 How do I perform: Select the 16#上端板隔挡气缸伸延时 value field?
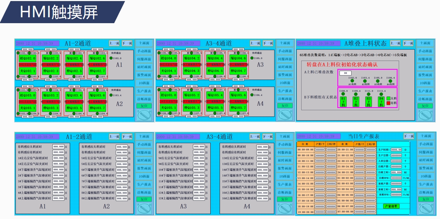(x=262, y=198)
